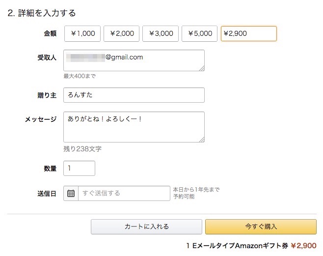Click the メッセージ label

(x=41, y=119)
